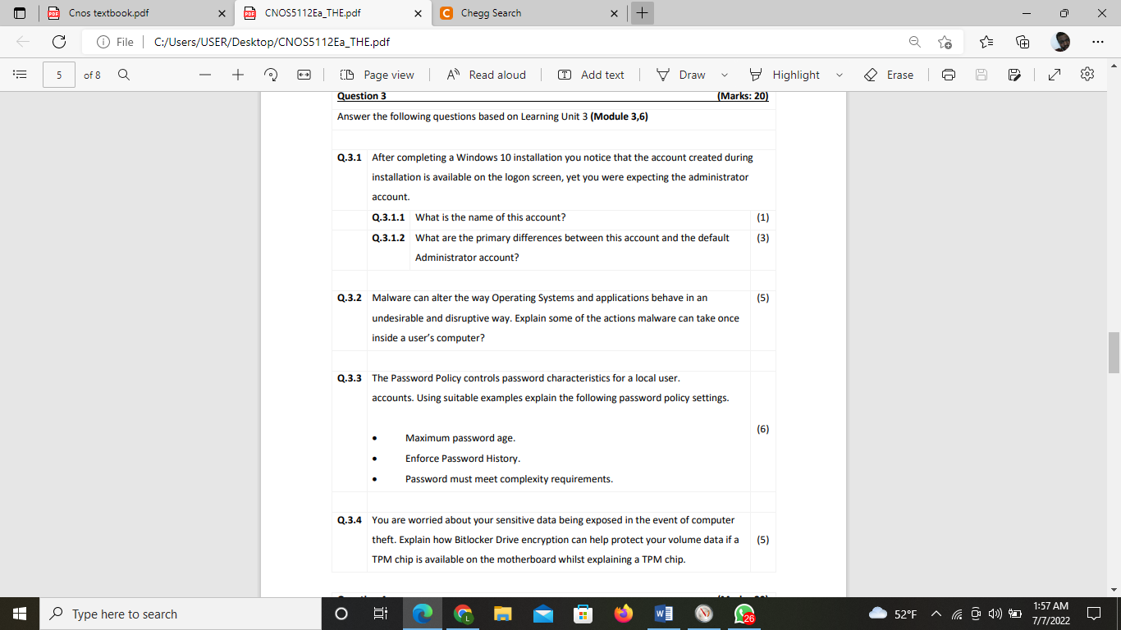1121x630 pixels.
Task: Print the PDF document
Action: pyautogui.click(x=949, y=75)
